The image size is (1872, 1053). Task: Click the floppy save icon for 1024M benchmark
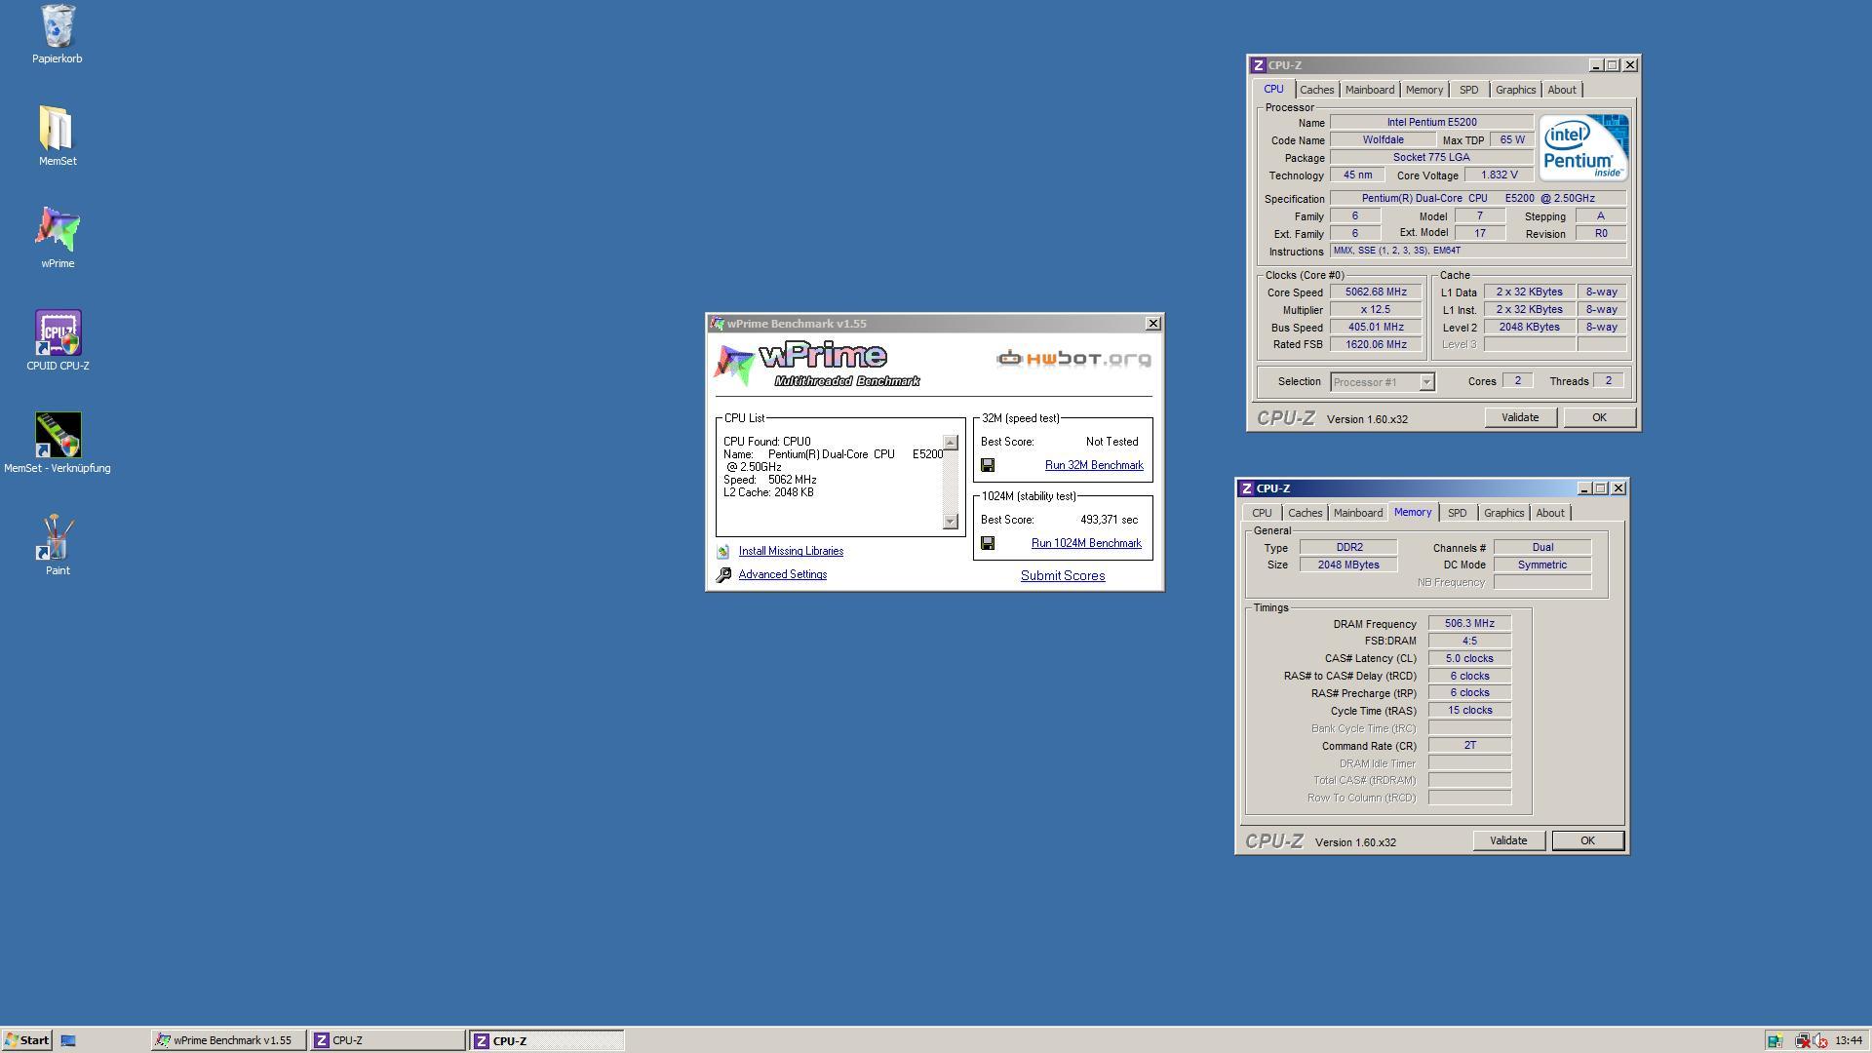[988, 544]
